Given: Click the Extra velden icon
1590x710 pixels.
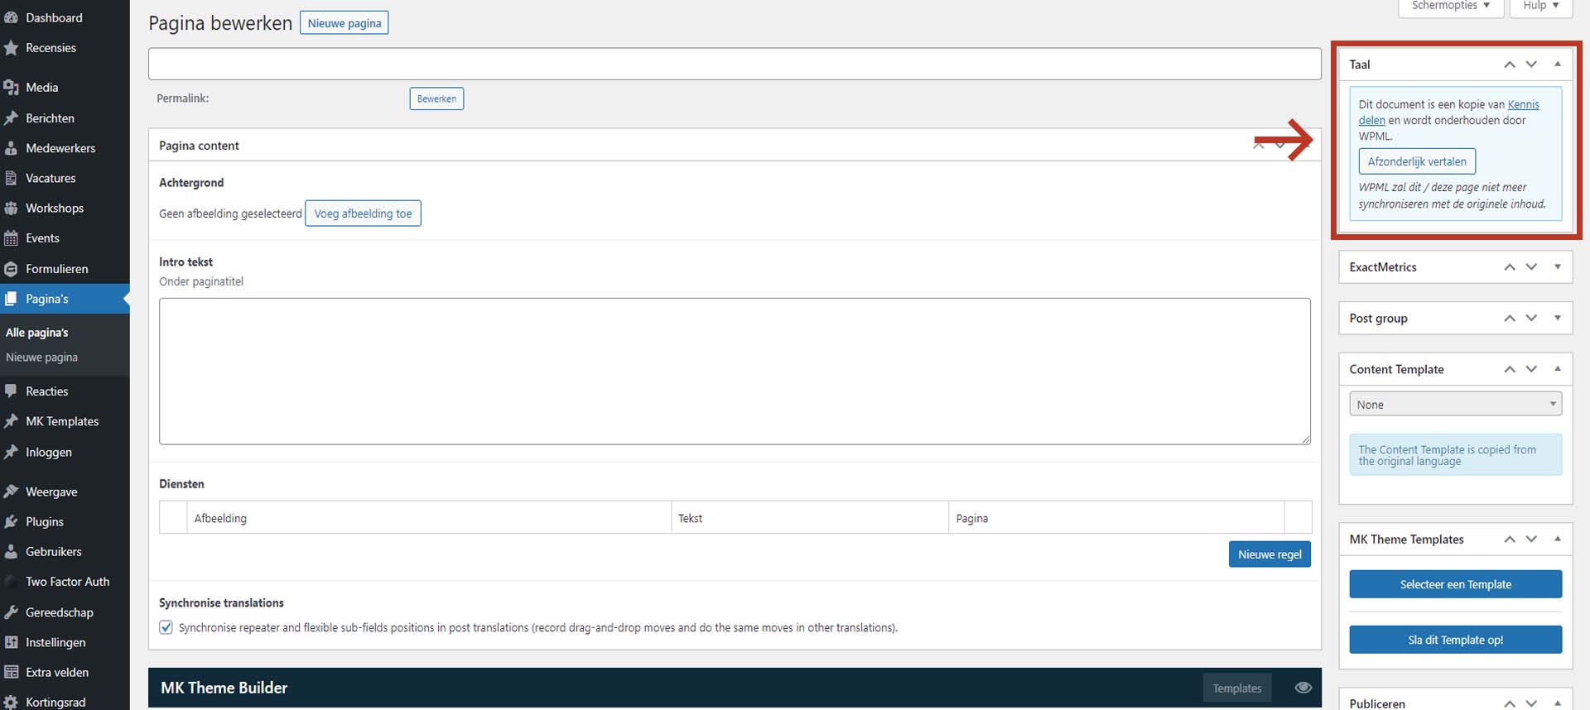Looking at the screenshot, I should pos(11,672).
